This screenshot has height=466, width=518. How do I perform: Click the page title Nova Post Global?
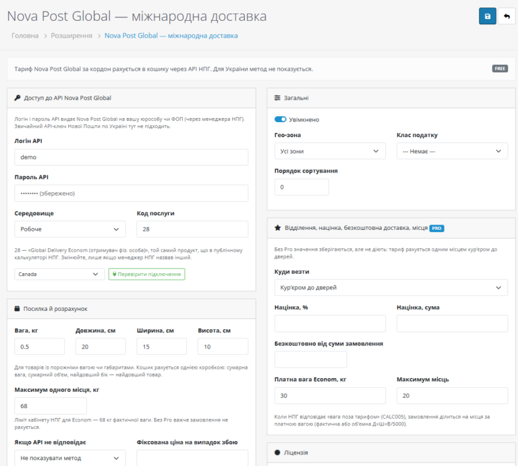[x=137, y=16]
